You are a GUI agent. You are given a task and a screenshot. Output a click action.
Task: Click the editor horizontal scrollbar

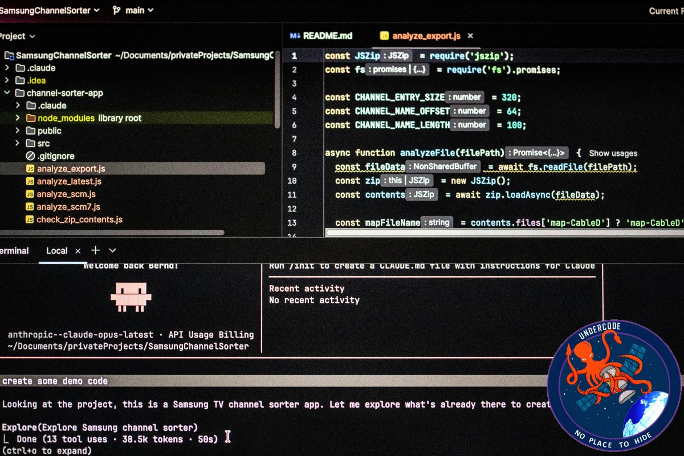click(x=506, y=233)
